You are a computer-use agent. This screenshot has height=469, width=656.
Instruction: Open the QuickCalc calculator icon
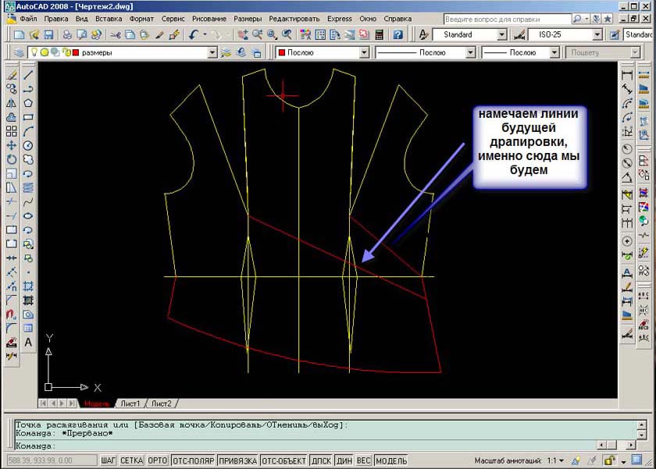tap(380, 35)
